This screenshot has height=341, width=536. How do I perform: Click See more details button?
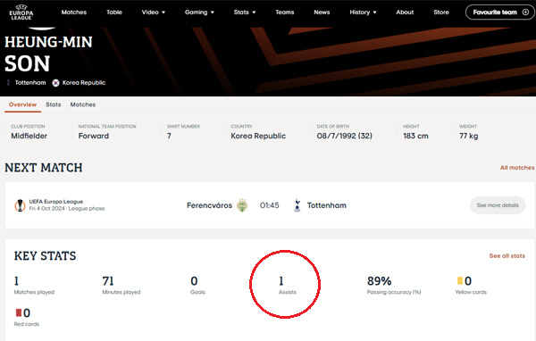(498, 205)
